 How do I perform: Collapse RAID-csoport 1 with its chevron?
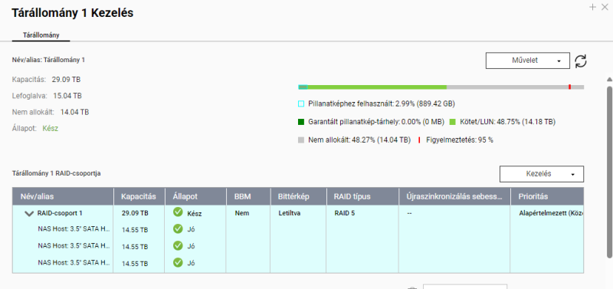tap(29, 214)
